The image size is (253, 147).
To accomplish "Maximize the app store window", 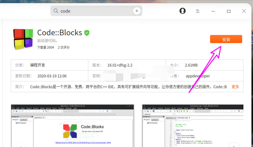I will (x=229, y=11).
